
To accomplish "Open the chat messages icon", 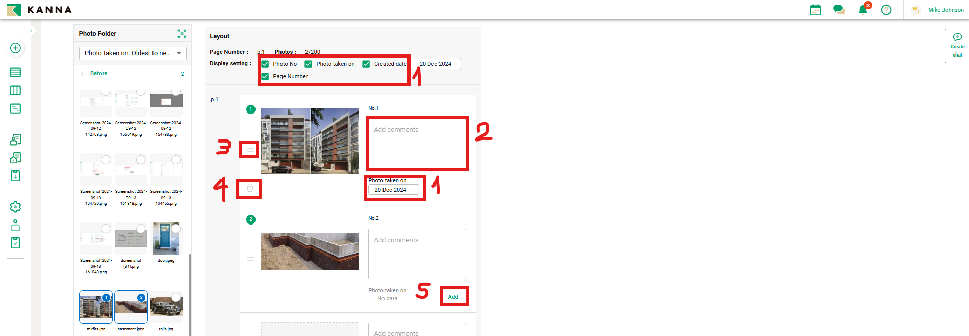I will [x=838, y=10].
